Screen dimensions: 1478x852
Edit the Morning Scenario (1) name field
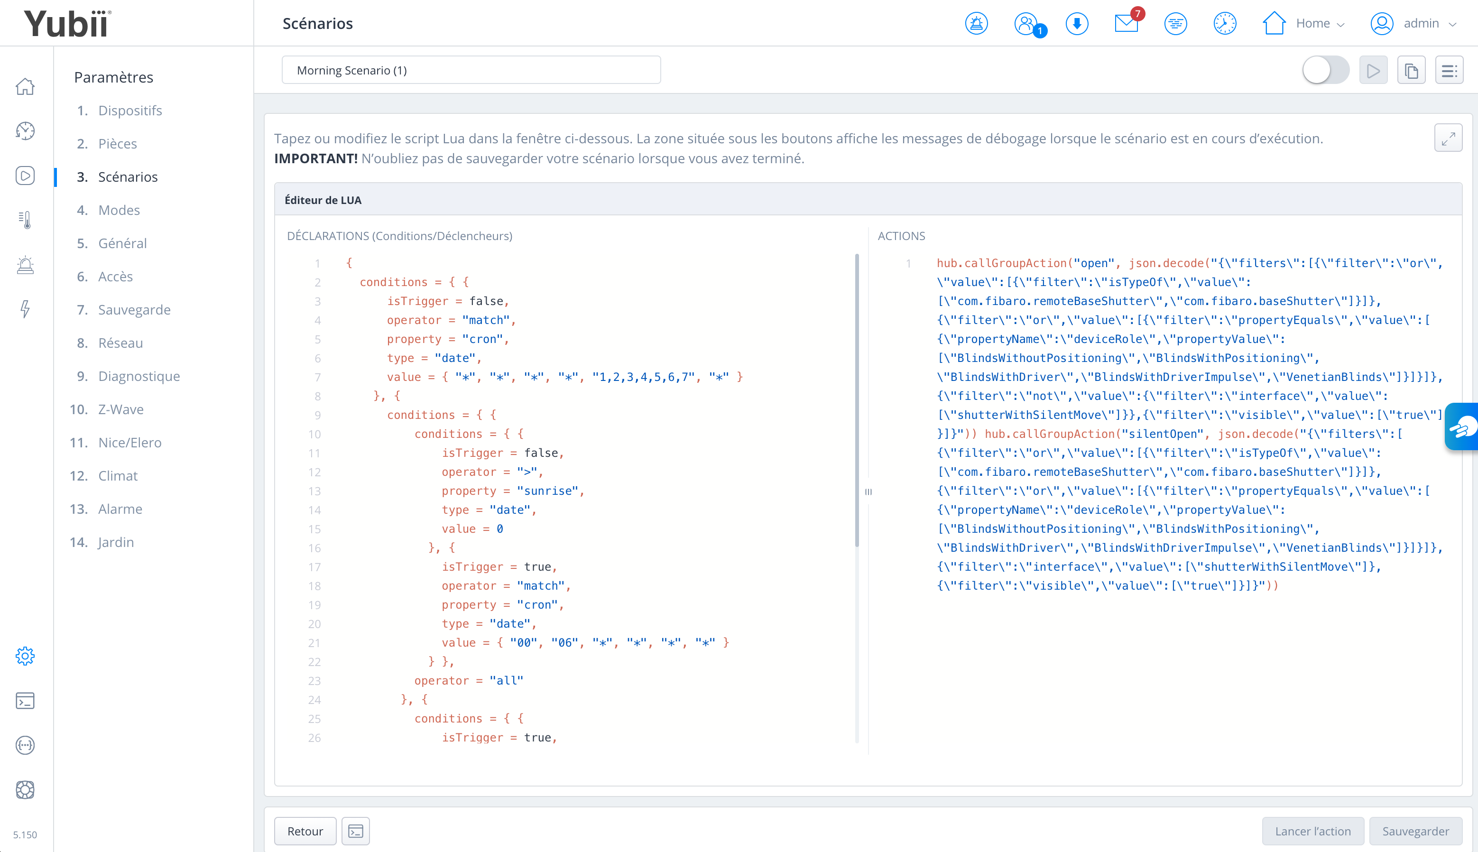pos(471,70)
